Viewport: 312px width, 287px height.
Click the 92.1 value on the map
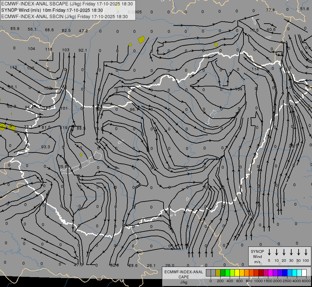click(83, 50)
